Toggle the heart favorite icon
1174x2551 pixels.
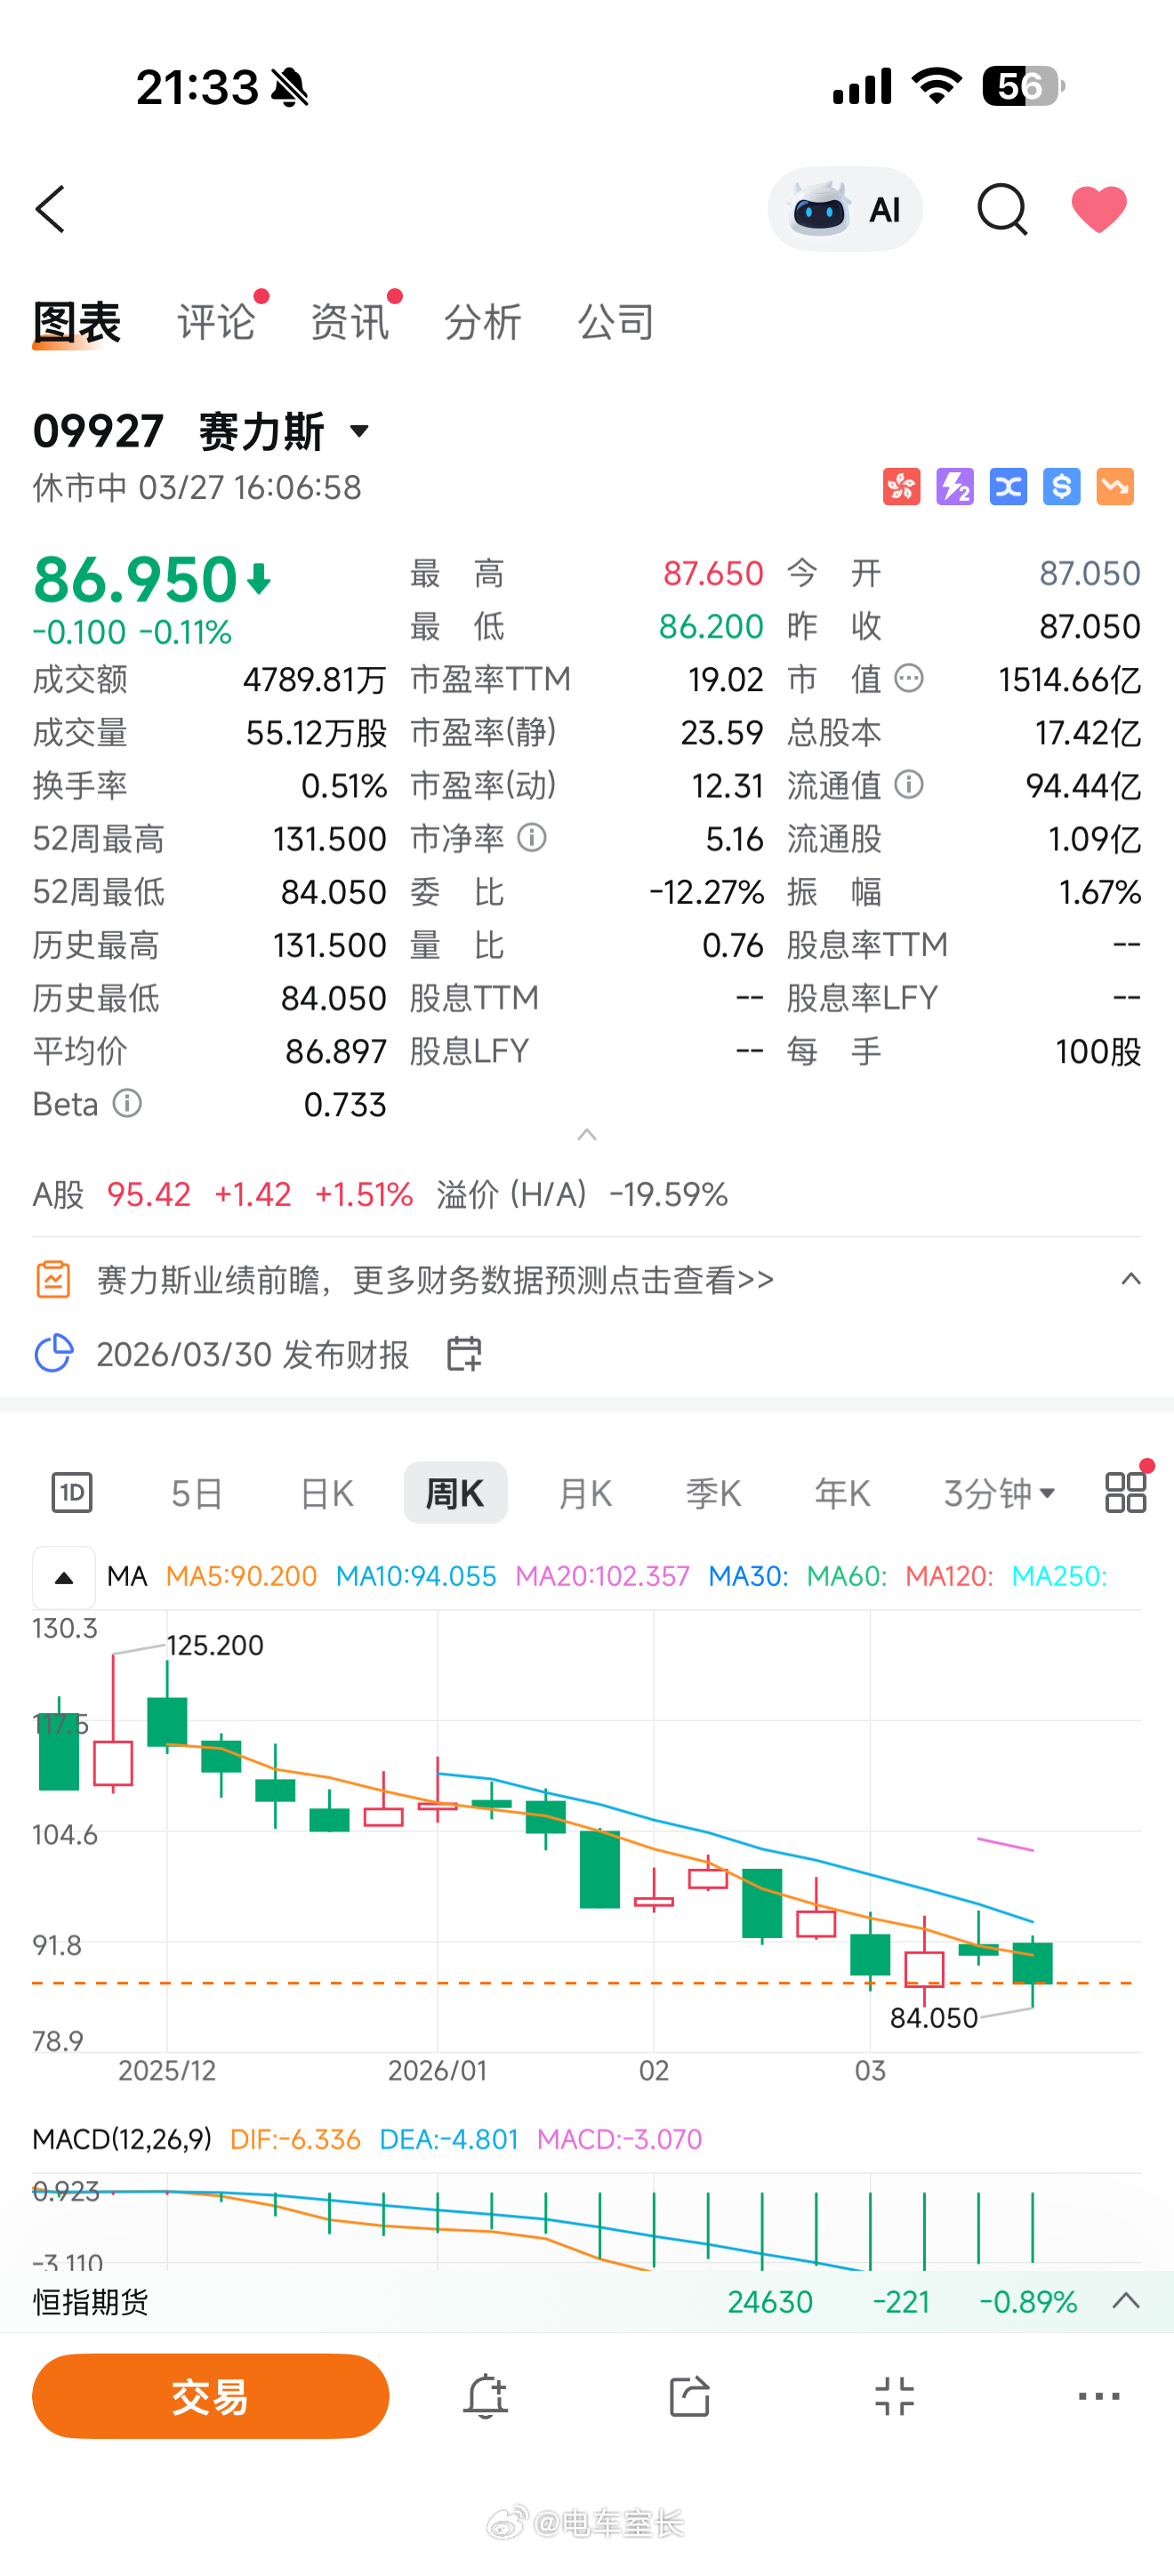tap(1098, 209)
